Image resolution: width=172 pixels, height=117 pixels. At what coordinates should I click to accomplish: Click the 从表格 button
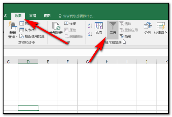pos(27,30)
